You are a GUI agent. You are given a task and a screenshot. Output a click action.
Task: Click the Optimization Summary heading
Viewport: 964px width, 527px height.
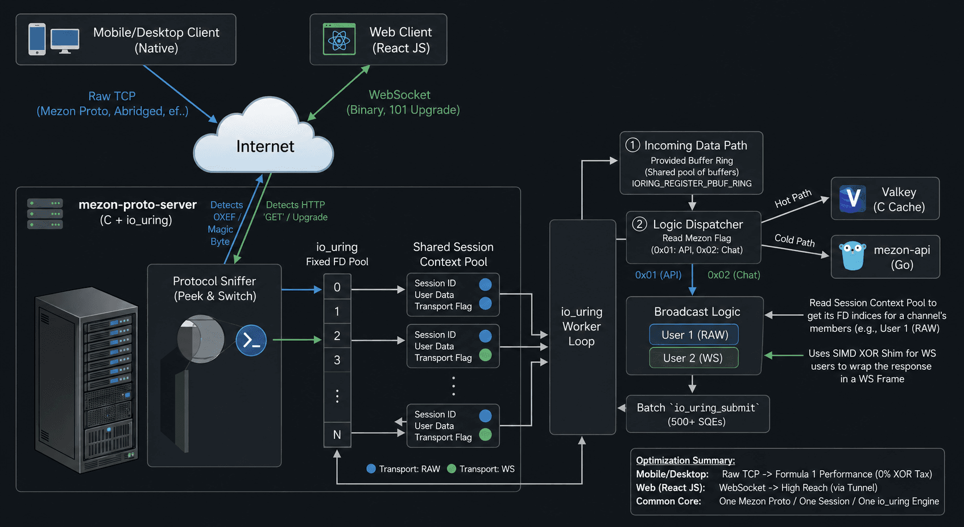click(685, 461)
